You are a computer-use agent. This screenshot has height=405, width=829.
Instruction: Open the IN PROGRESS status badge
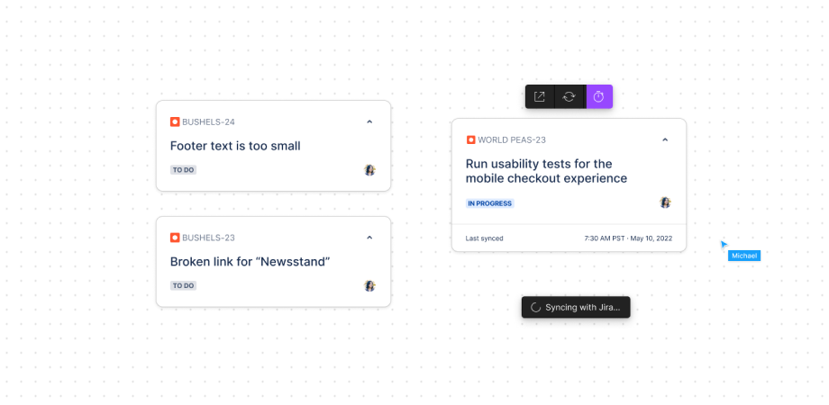(x=489, y=203)
